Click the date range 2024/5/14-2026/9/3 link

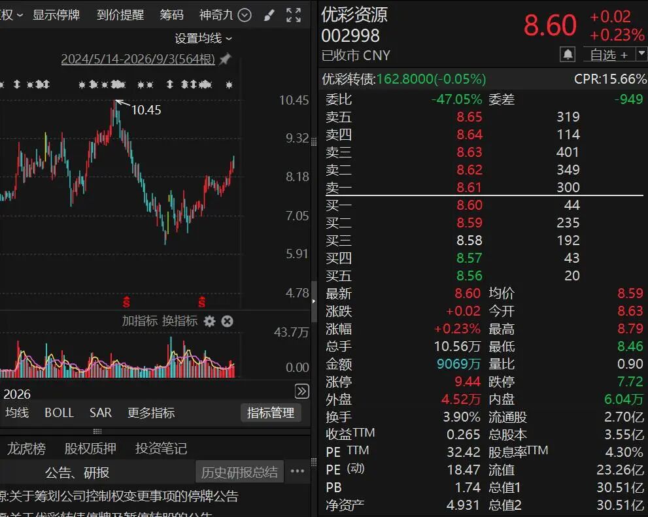coord(138,59)
